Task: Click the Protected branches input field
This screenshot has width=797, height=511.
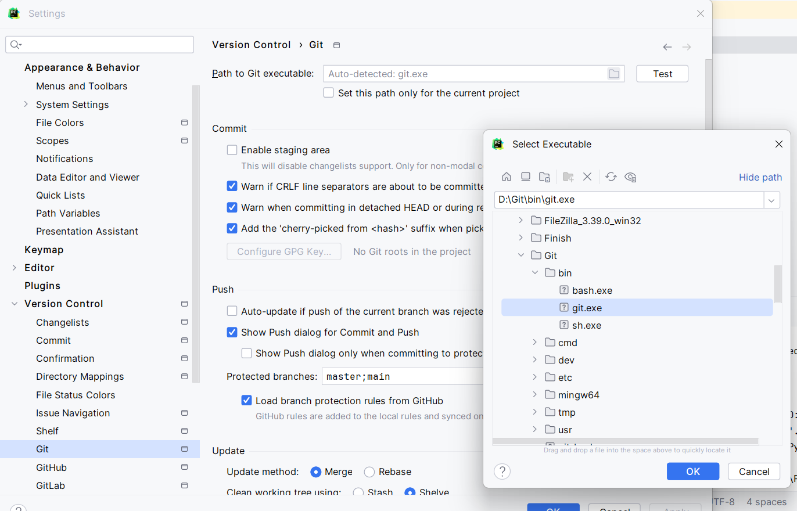Action: pyautogui.click(x=402, y=376)
